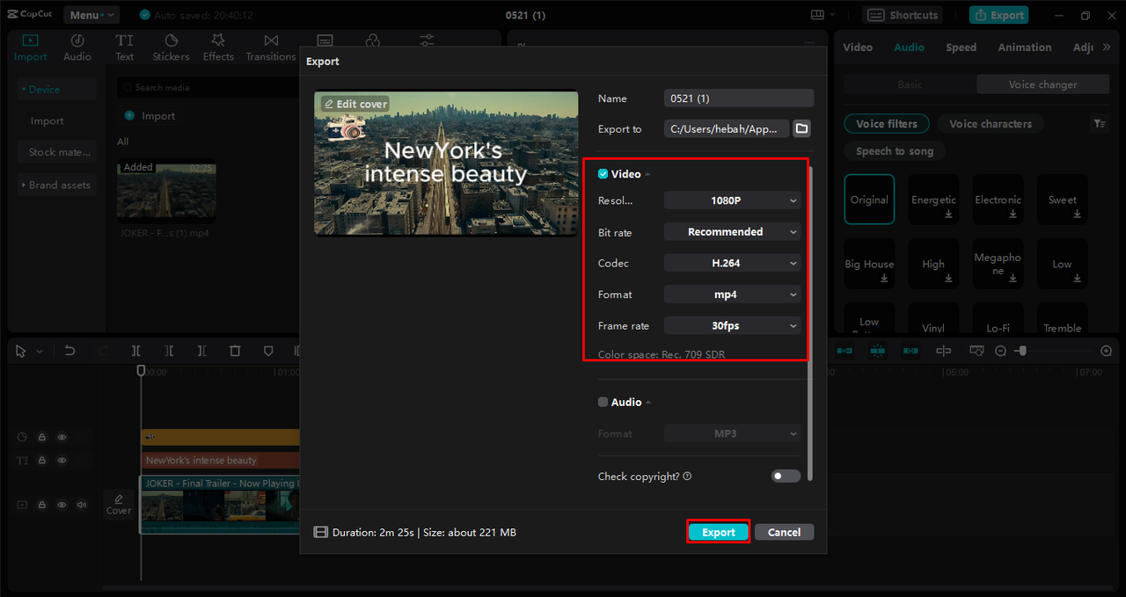Open the Frame rate 30fps dropdown
This screenshot has width=1126, height=597.
point(732,325)
